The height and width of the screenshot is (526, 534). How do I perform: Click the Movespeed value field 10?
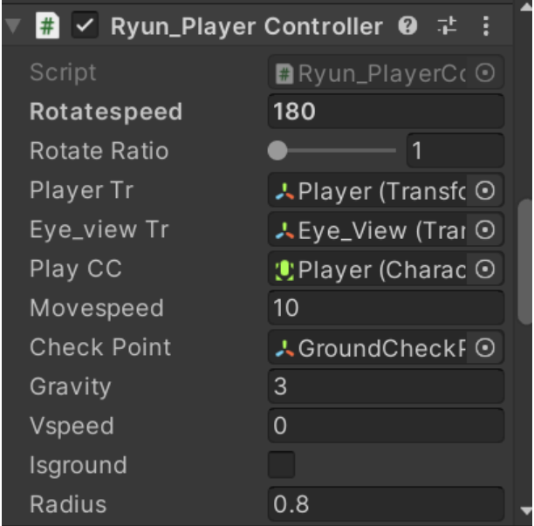[386, 308]
